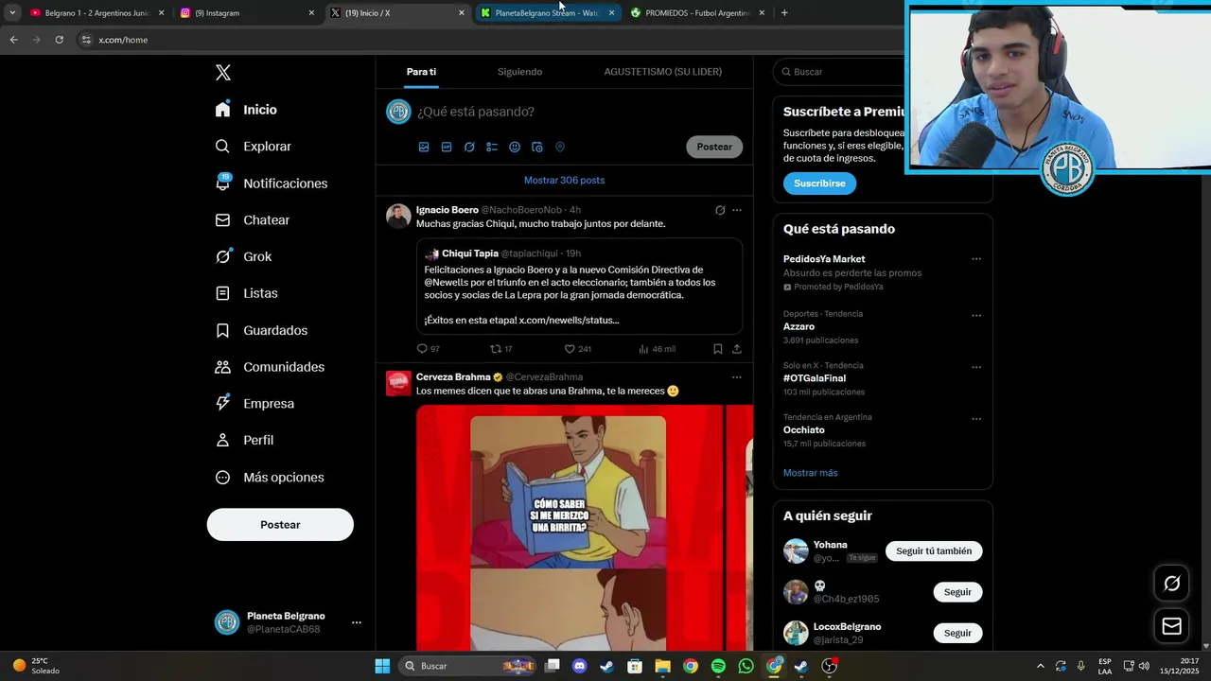Click Grok icon on Ignacio Boero's post
Image resolution: width=1211 pixels, height=681 pixels.
coord(720,210)
